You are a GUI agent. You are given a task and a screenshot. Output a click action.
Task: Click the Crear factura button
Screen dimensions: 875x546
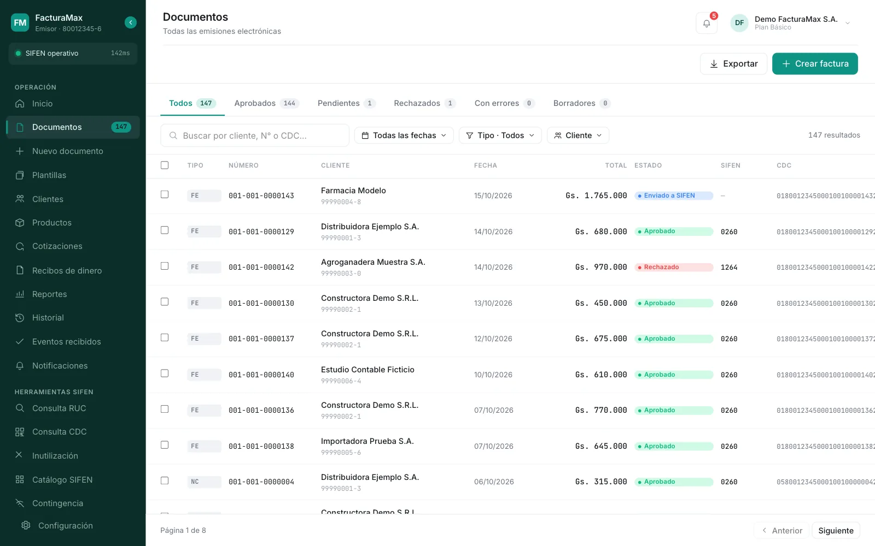click(x=815, y=64)
